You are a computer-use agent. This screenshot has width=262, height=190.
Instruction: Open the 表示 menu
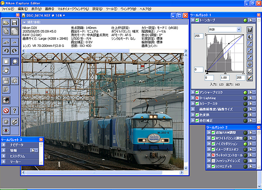[x=36, y=9]
